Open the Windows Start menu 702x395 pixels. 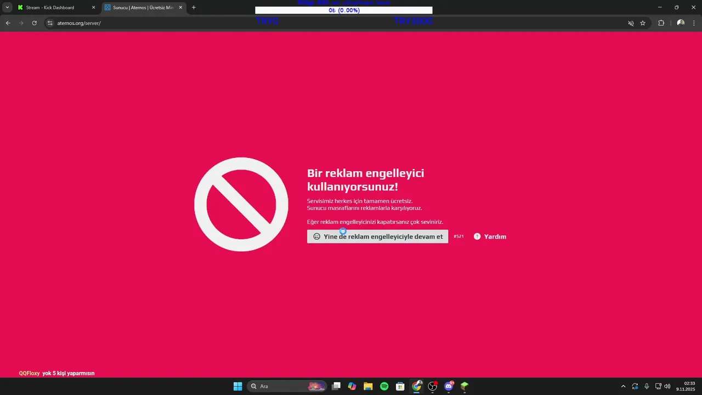click(237, 386)
